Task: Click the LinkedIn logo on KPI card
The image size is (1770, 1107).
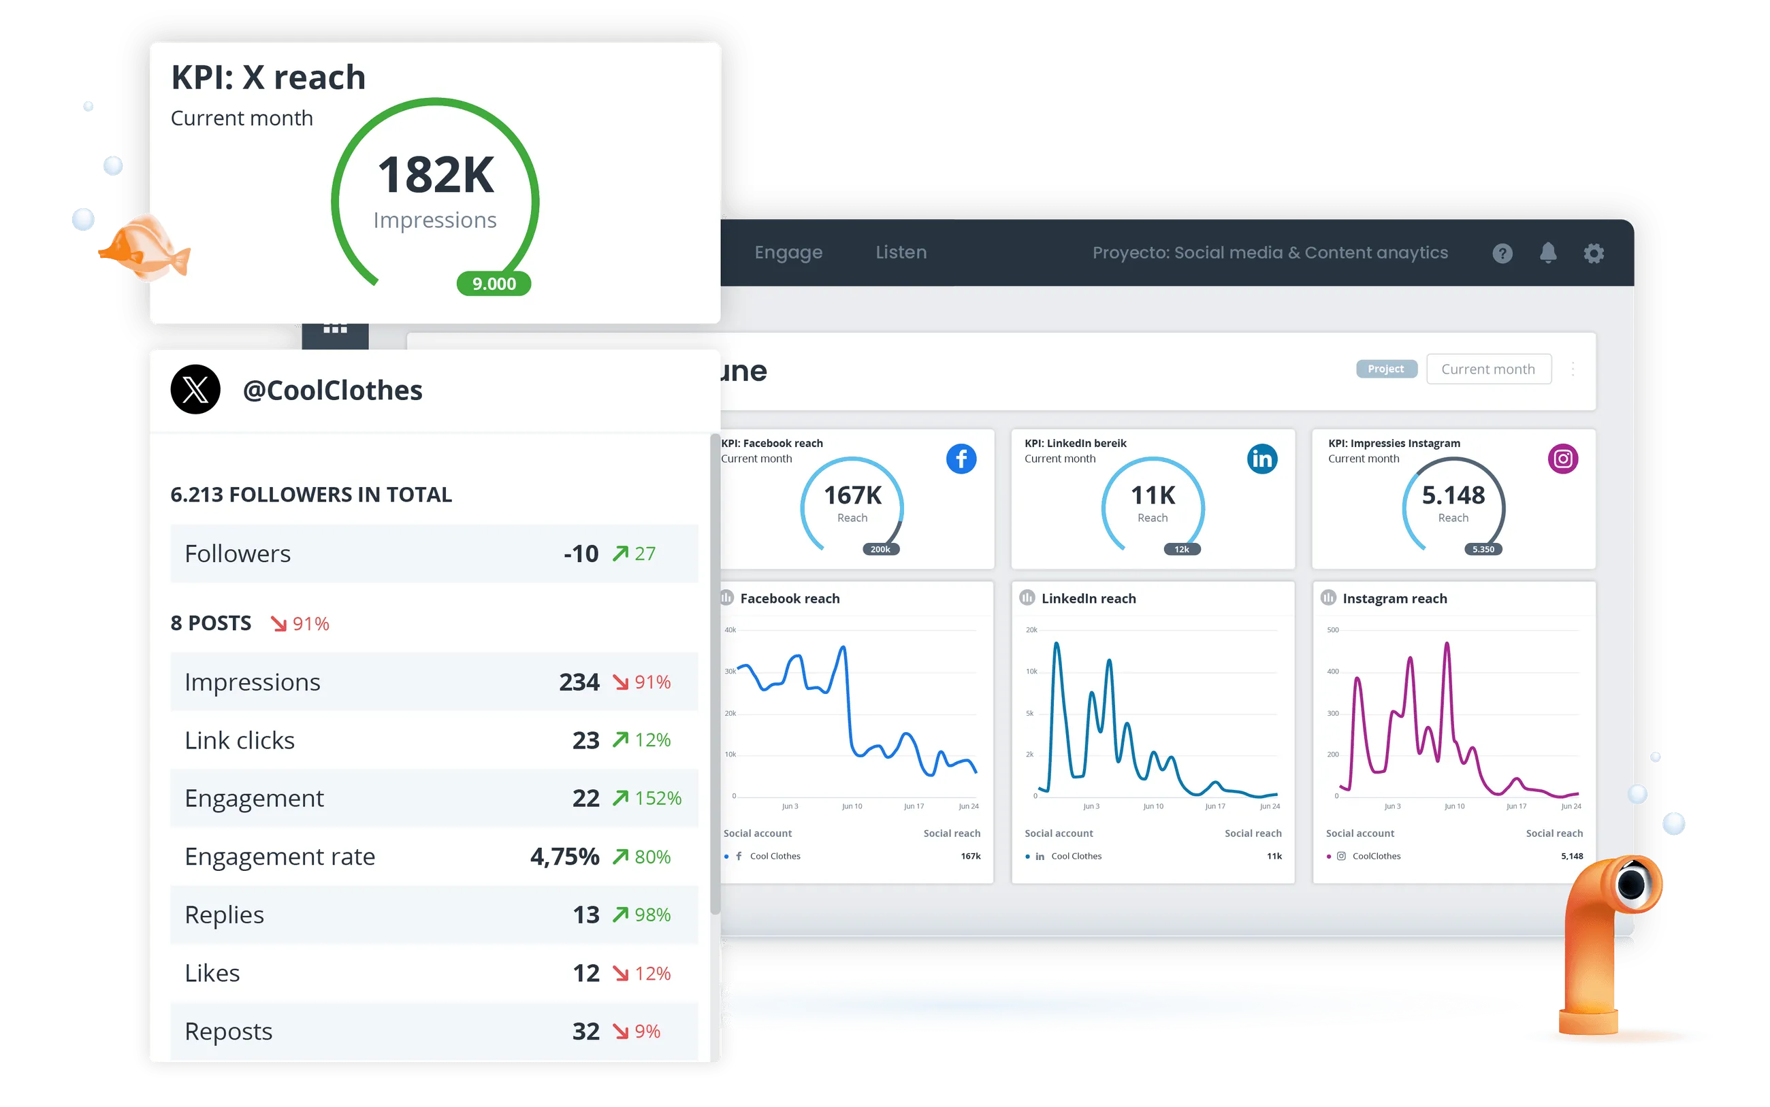Action: [1261, 459]
